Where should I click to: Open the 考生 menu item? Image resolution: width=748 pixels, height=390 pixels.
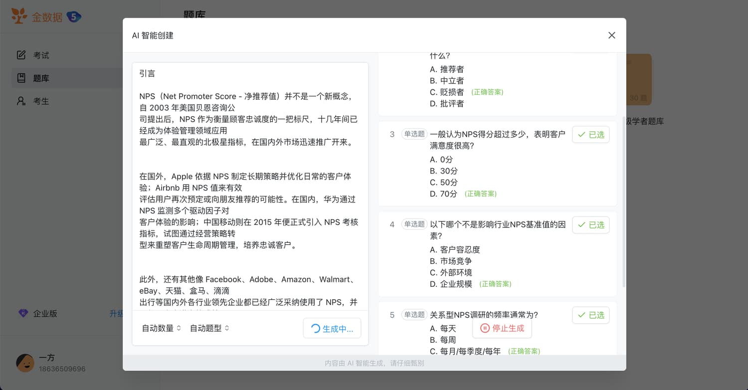point(41,101)
